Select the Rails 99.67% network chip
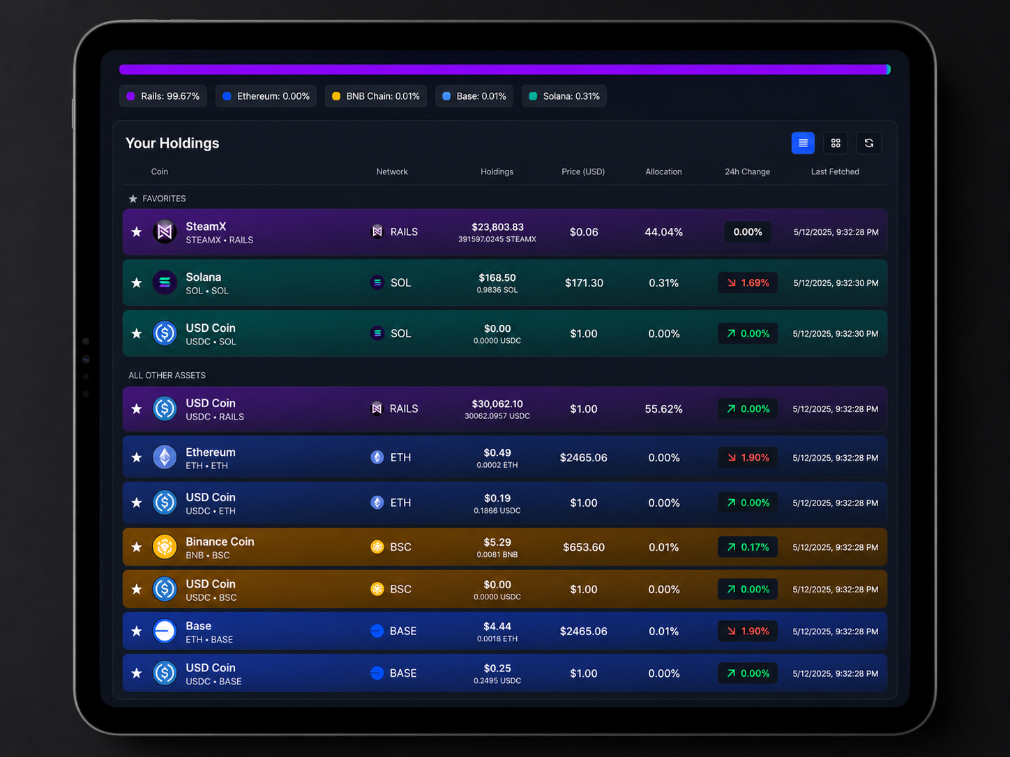The image size is (1010, 757). (163, 96)
